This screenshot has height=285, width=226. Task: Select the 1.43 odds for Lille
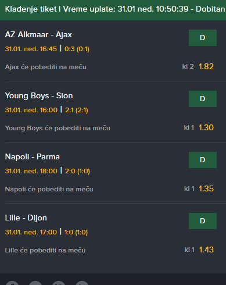[206, 250]
